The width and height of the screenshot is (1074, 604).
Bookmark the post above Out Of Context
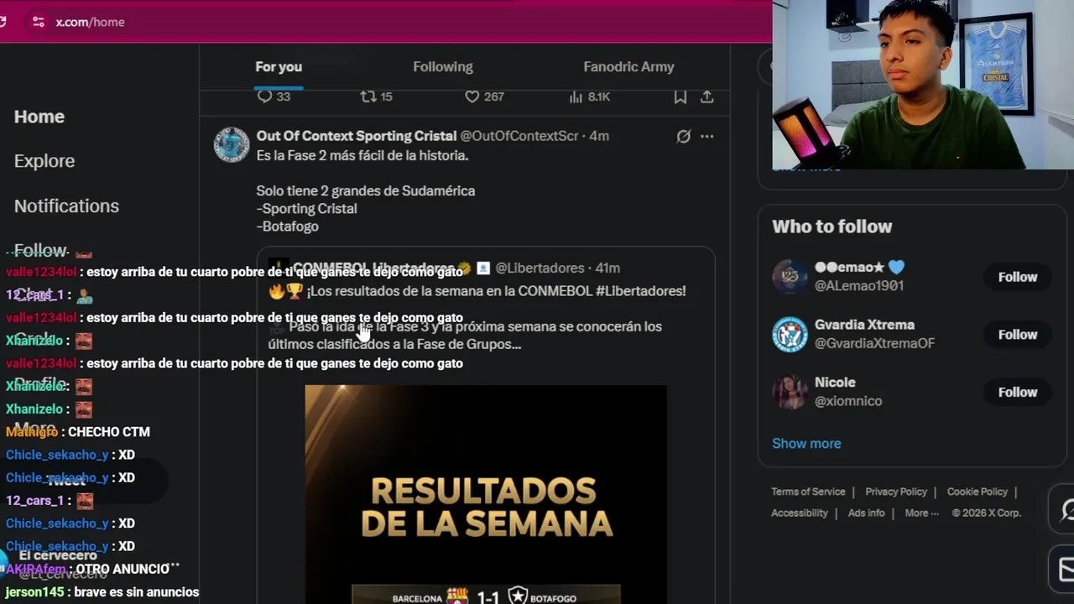(680, 97)
